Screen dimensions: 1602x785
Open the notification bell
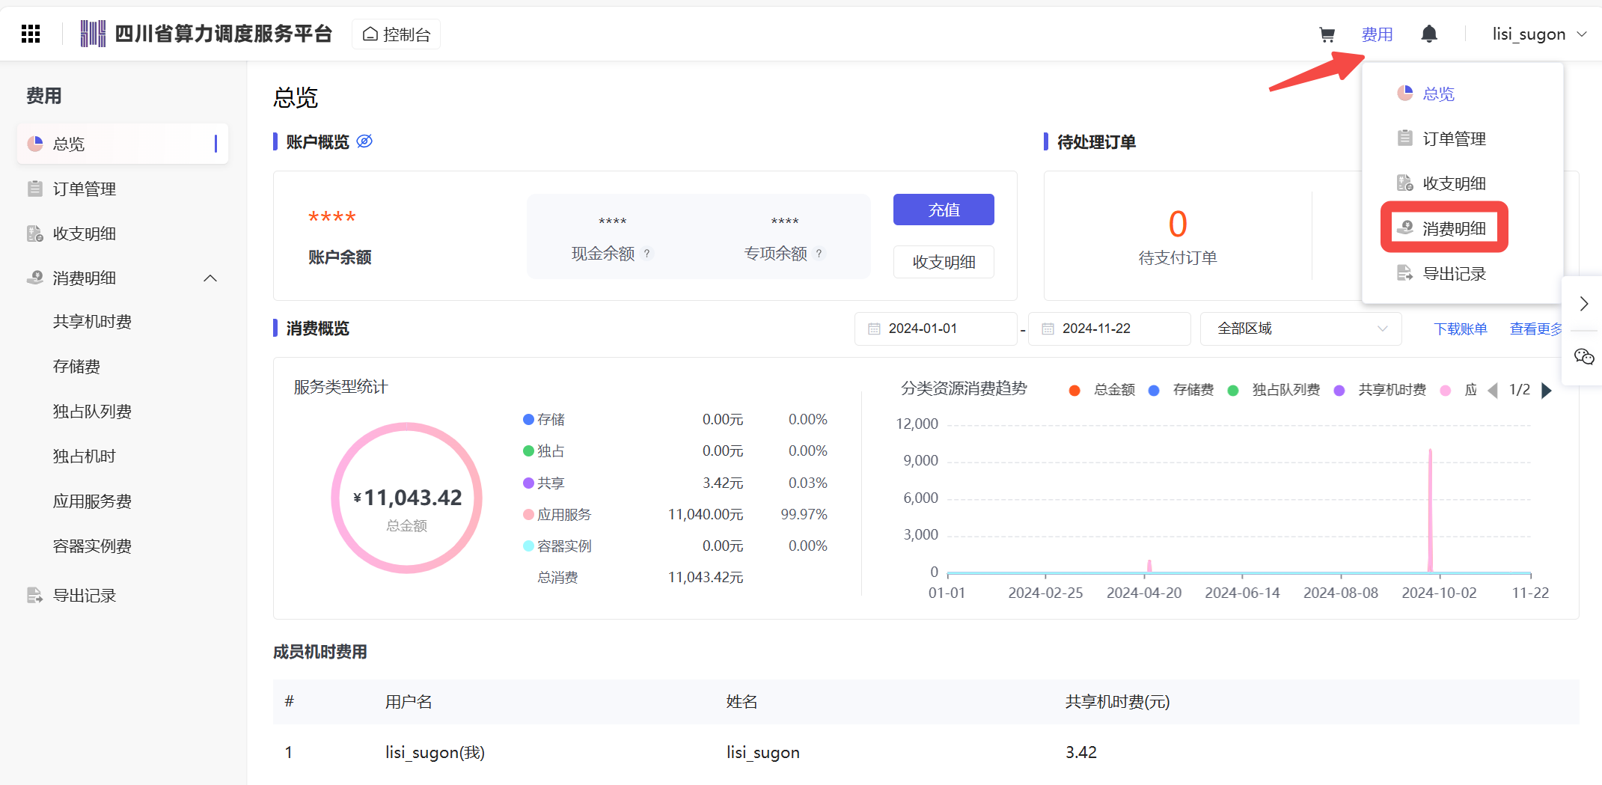click(1429, 34)
